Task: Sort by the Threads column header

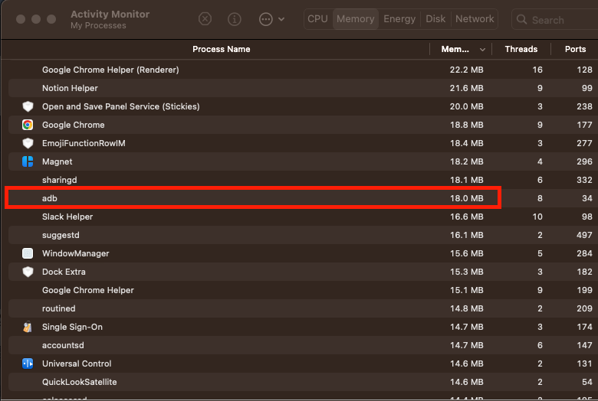Action: coord(521,49)
